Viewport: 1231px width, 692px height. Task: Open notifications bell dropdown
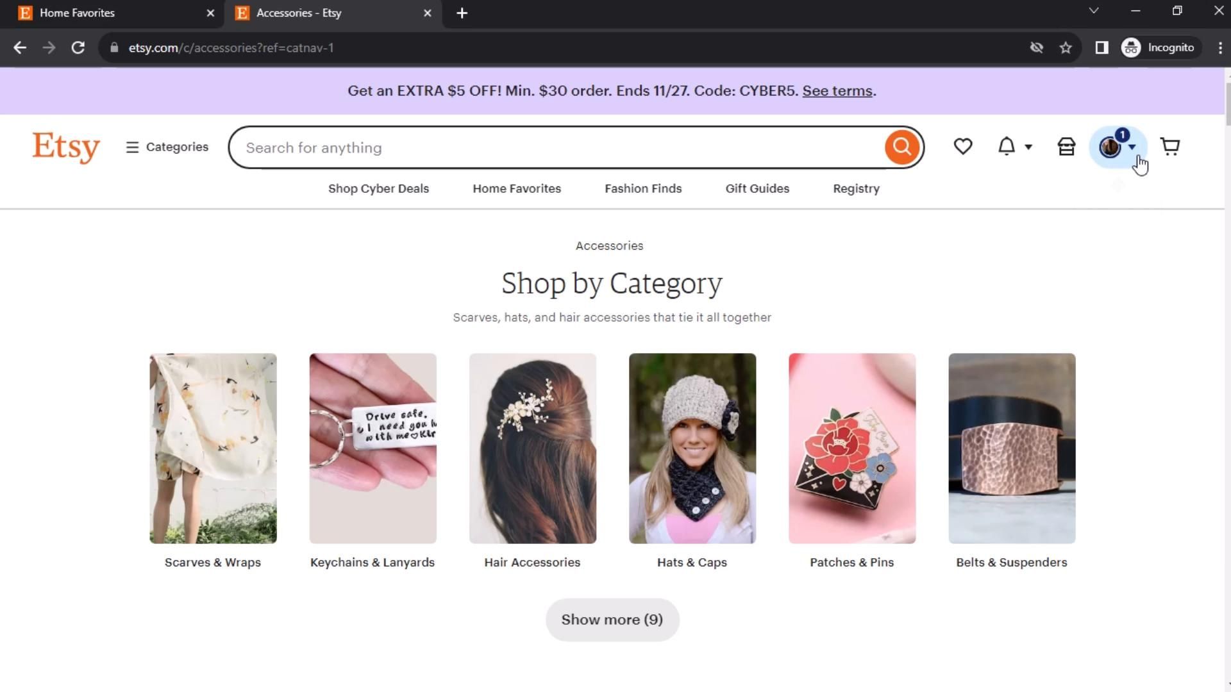[1014, 147]
